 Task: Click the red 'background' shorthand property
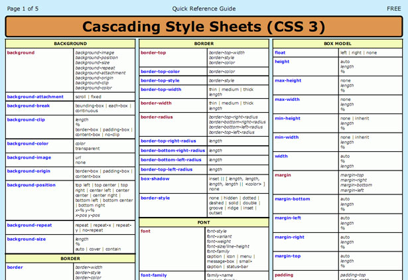click(x=21, y=52)
